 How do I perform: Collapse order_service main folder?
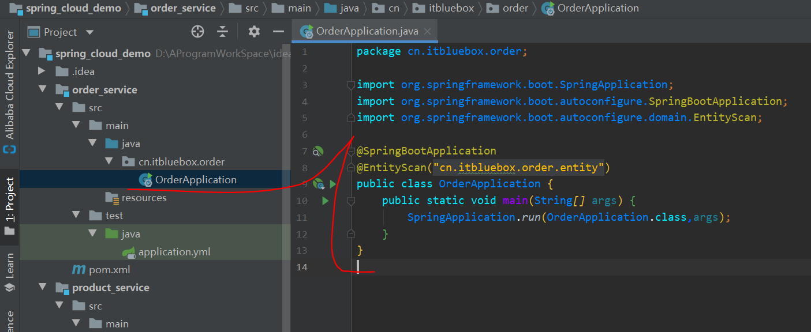click(x=76, y=125)
